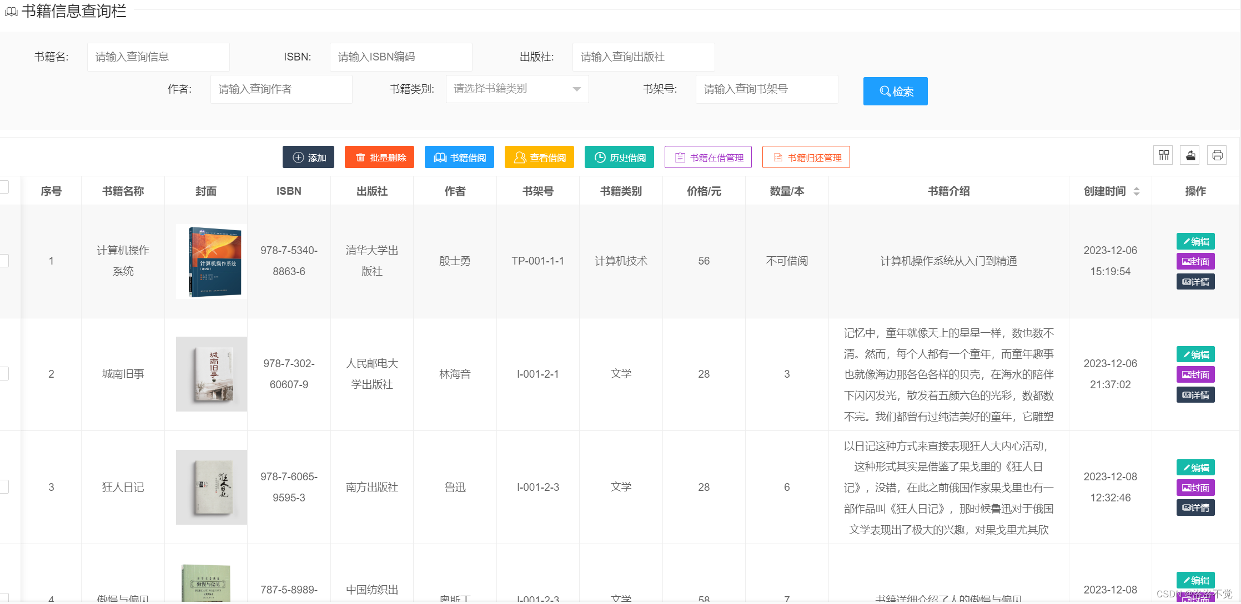Click the 检索 search button
1241x604 pixels.
[x=895, y=91]
